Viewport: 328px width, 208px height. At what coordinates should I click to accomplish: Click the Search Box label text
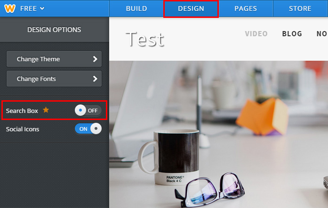(22, 111)
